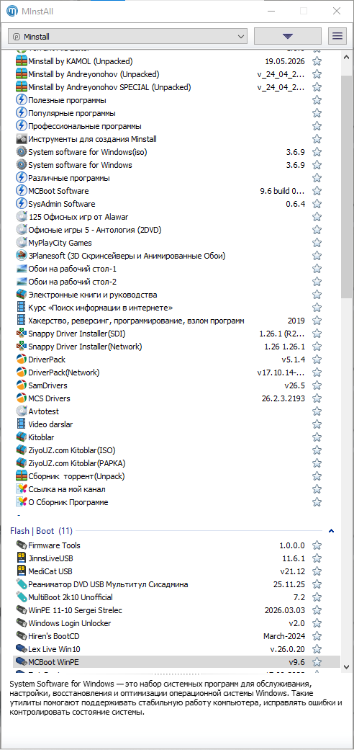Click the scrollbar up arrow
354x750 pixels.
347,55
